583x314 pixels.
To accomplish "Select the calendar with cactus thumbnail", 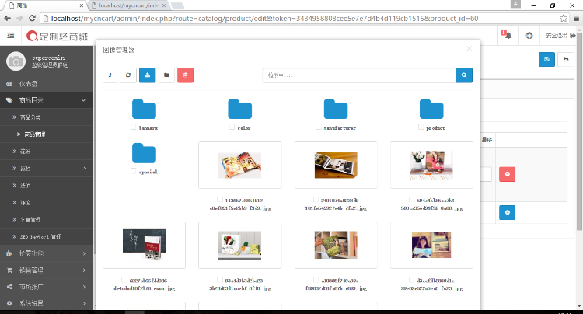I will [240, 246].
